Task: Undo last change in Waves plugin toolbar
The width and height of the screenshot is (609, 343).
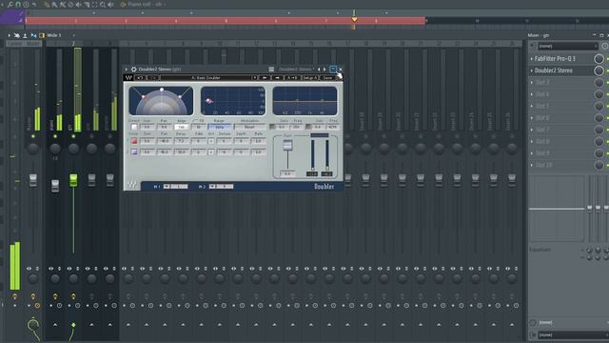Action: [140, 78]
